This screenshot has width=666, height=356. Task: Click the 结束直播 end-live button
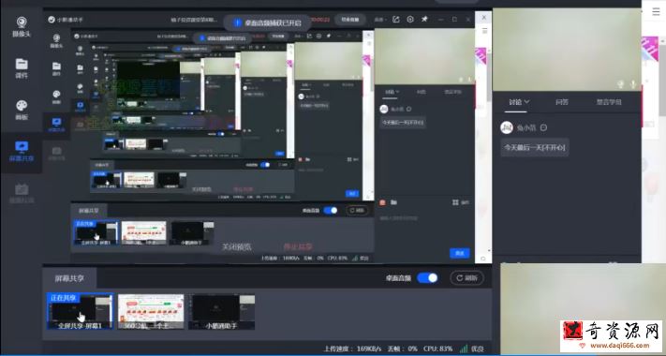[350, 20]
